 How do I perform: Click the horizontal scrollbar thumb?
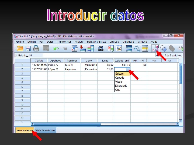(x=67, y=124)
